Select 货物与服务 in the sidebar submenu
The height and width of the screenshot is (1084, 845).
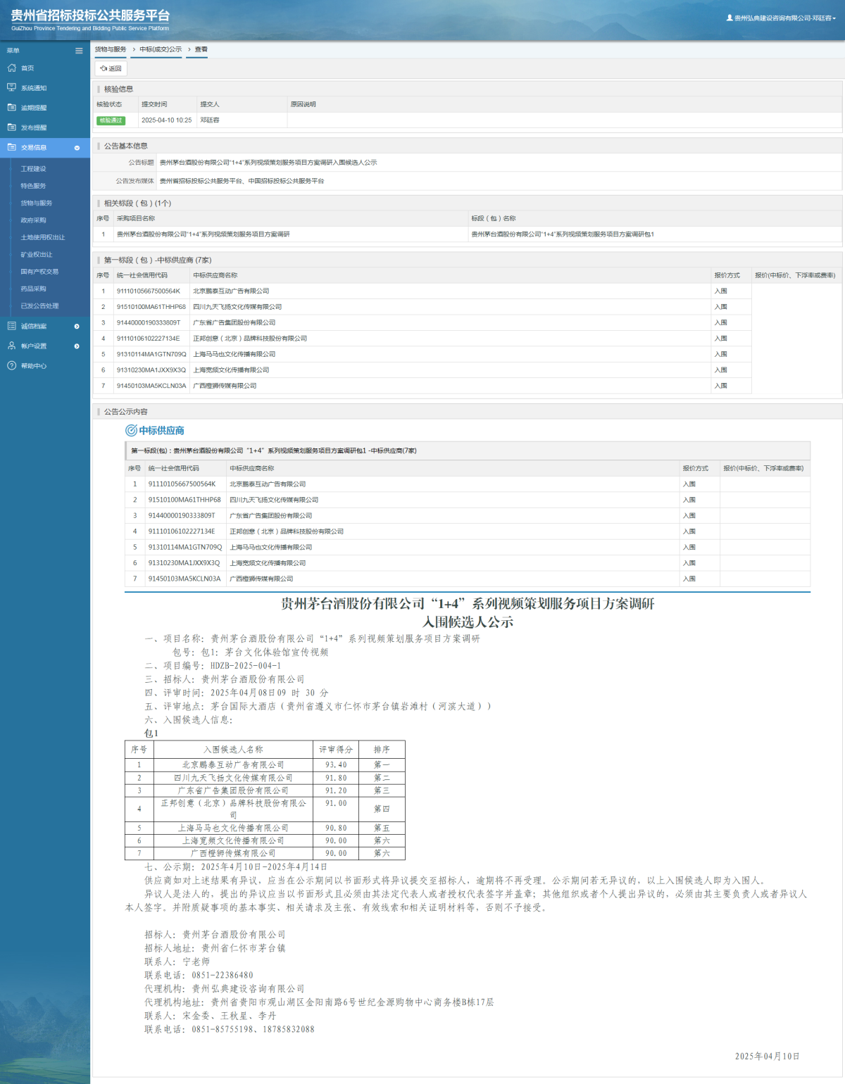pos(37,203)
